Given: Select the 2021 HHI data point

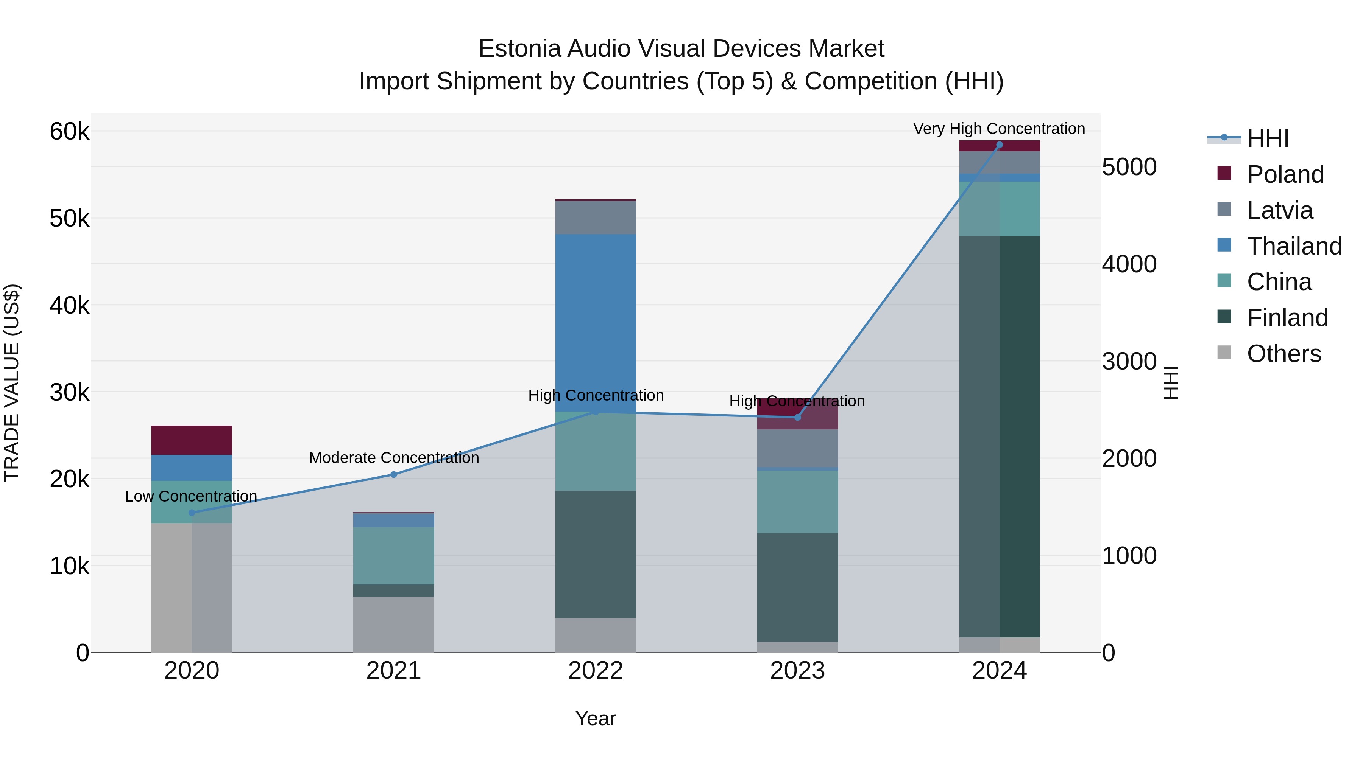Looking at the screenshot, I should (x=394, y=475).
